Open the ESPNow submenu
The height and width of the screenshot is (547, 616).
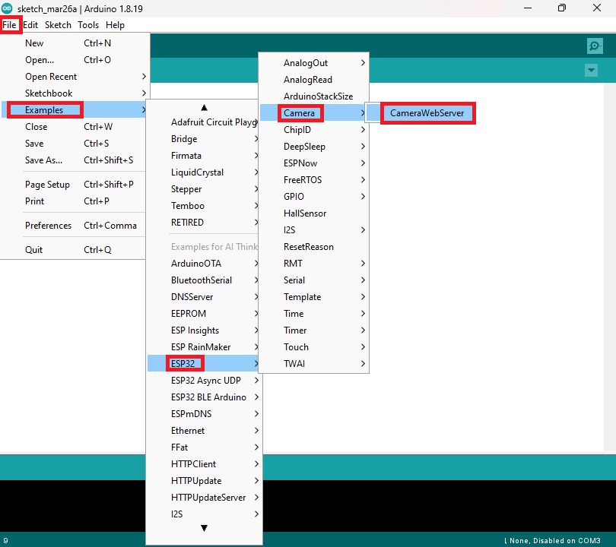tap(313, 163)
